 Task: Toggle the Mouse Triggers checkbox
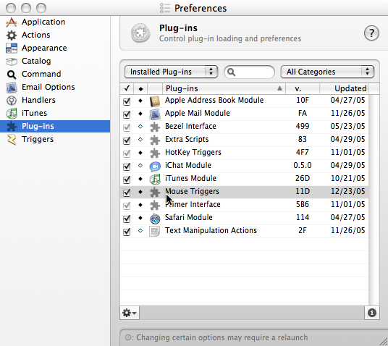tap(127, 193)
